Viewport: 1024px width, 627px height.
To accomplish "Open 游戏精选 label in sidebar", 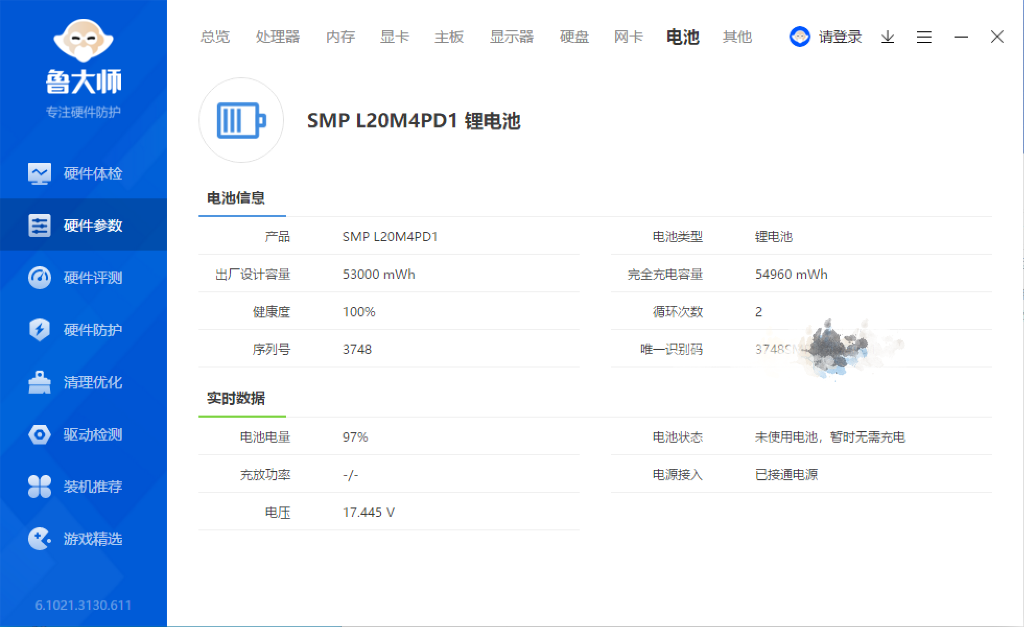I will [x=93, y=539].
